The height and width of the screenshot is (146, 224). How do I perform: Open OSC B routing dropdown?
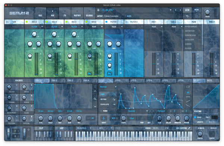tap(54, 27)
